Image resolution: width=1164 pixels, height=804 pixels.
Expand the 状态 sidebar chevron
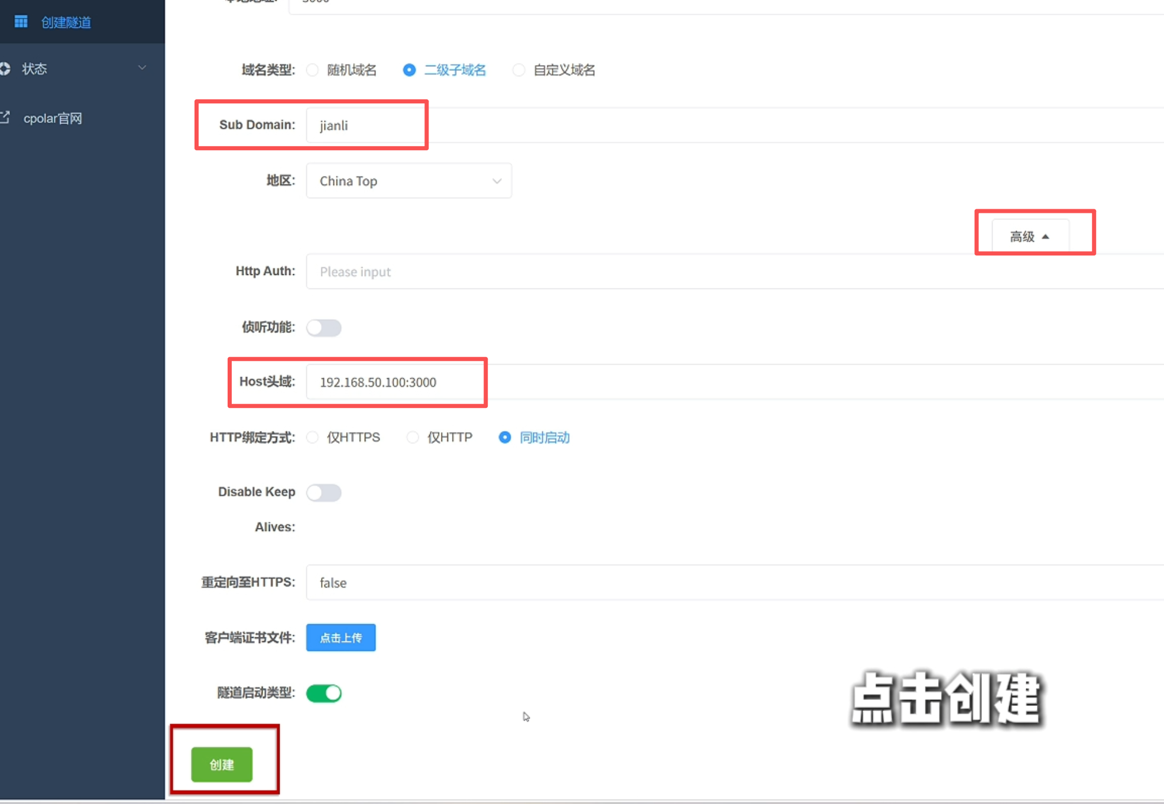click(x=142, y=68)
